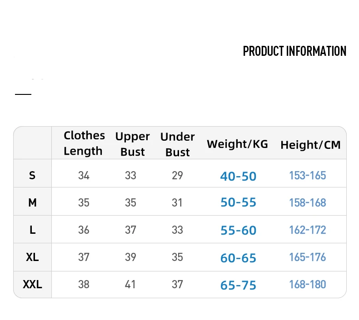Select the L size row label
359x320 pixels.
tap(32, 230)
